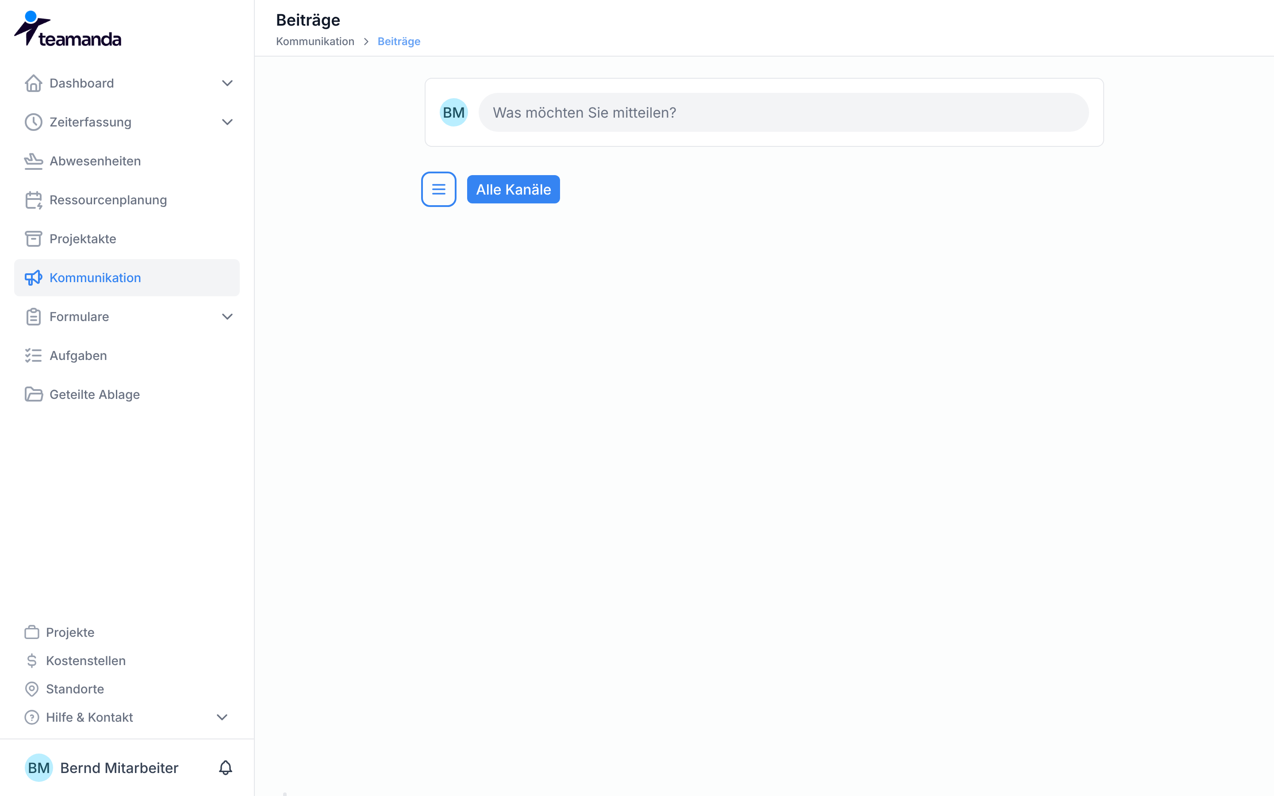
Task: Click the Ressourcenplanung calendar icon
Action: (x=33, y=200)
